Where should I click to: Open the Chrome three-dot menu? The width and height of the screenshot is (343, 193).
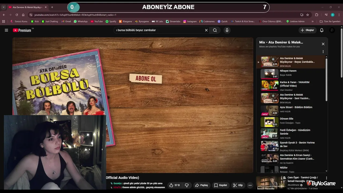tap(339, 15)
